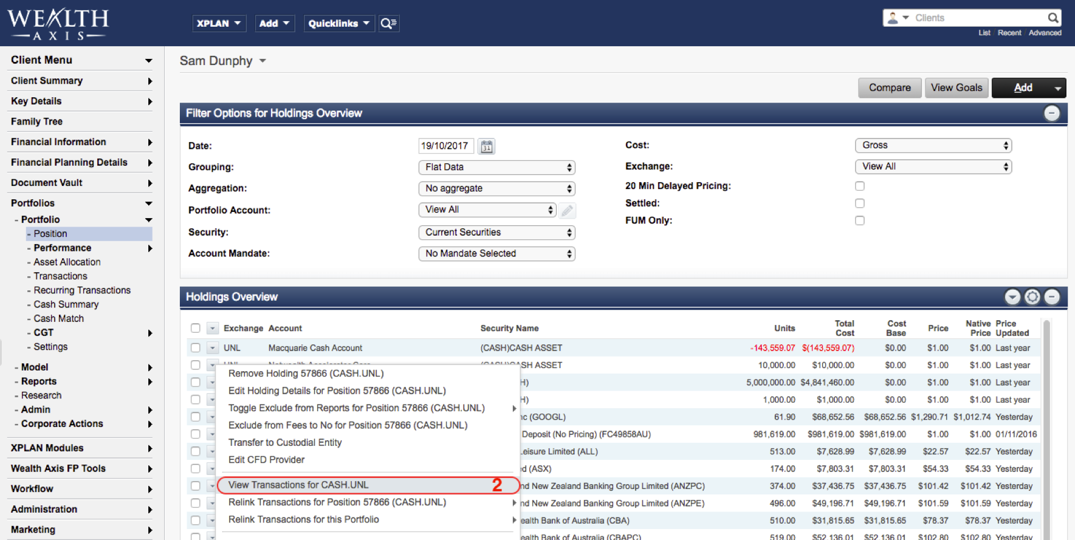The image size is (1075, 540).
Task: Enable the FUM Only checkbox
Action: pos(860,220)
